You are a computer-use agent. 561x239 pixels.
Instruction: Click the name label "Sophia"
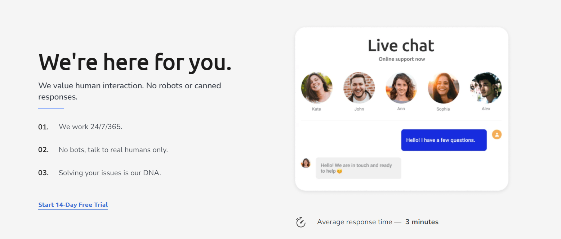pos(443,109)
